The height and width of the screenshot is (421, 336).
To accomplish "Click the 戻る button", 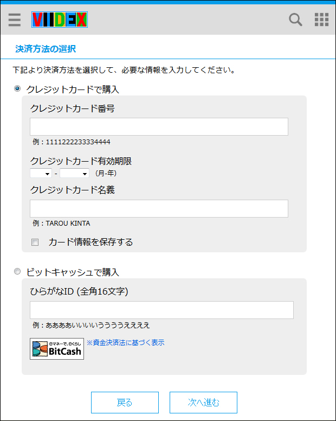I will tap(125, 403).
